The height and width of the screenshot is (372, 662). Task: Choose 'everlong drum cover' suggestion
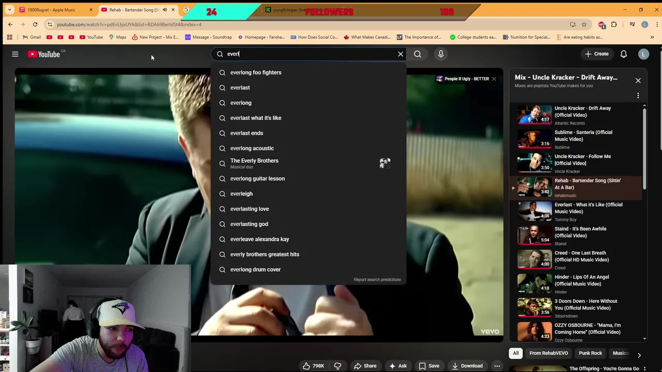pos(308,269)
